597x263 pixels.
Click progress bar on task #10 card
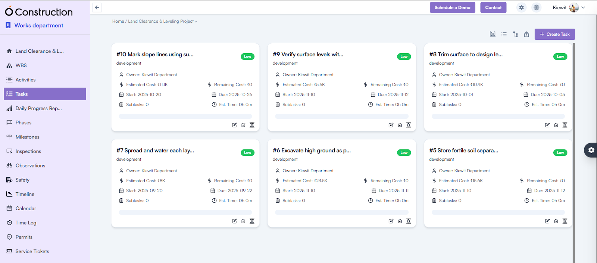[185, 116]
